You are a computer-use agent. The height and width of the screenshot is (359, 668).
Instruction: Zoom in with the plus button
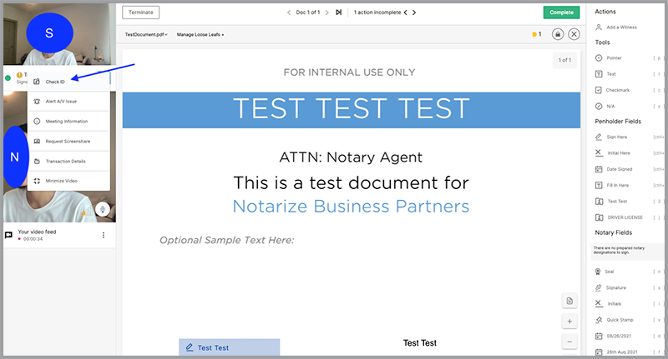(569, 322)
